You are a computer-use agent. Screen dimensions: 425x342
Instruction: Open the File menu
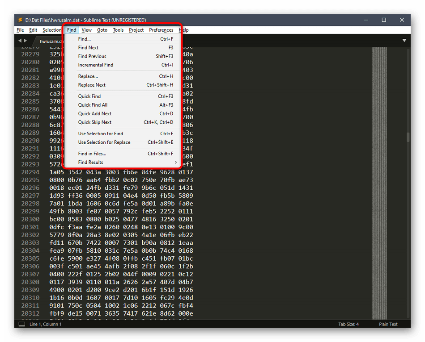click(20, 30)
